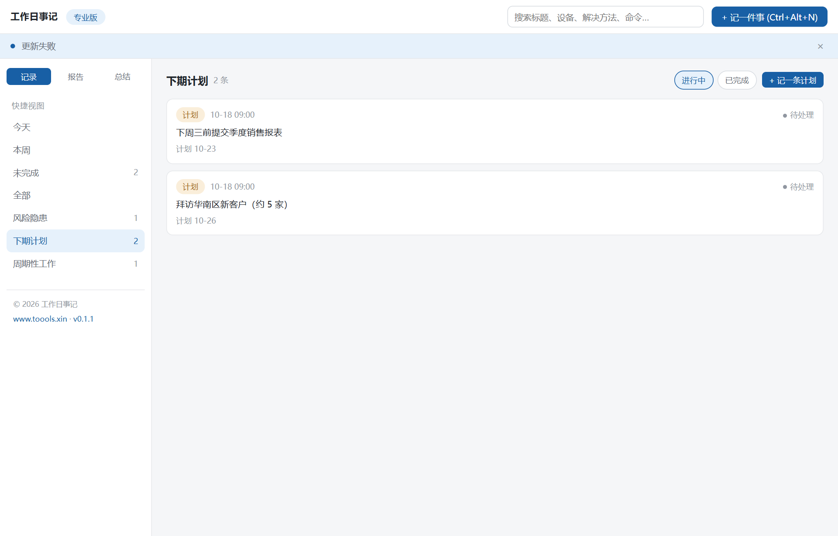Image resolution: width=838 pixels, height=536 pixels.
Task: Click the 记一件事 (Ctrl+Alt+N) button
Action: coord(769,17)
